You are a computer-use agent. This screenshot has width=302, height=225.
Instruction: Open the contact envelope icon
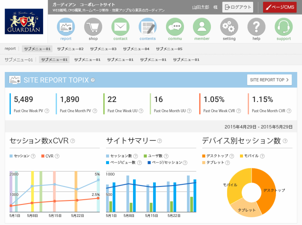coord(120,27)
